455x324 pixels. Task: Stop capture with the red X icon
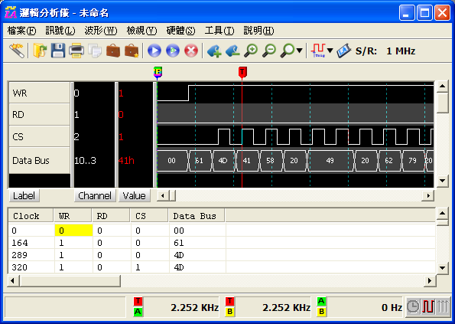point(190,51)
